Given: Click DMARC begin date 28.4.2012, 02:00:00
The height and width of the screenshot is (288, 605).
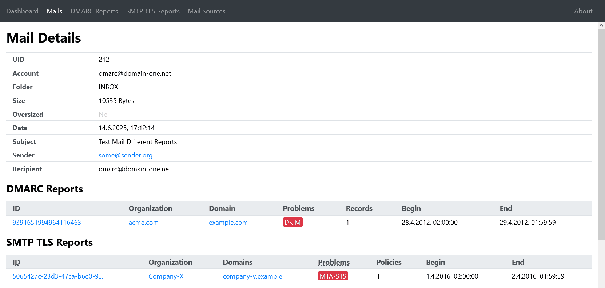Looking at the screenshot, I should 430,223.
